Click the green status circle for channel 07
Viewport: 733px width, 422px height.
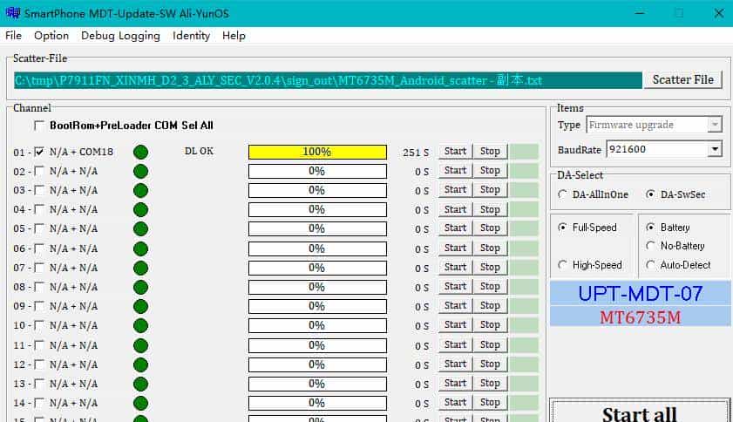[x=140, y=268]
